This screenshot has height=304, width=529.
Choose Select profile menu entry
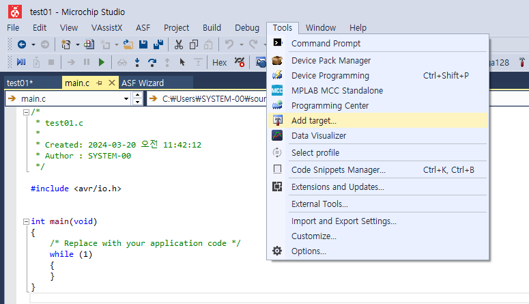378,152
